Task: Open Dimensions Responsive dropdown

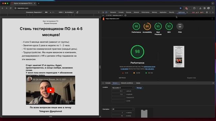Action: [34, 12]
